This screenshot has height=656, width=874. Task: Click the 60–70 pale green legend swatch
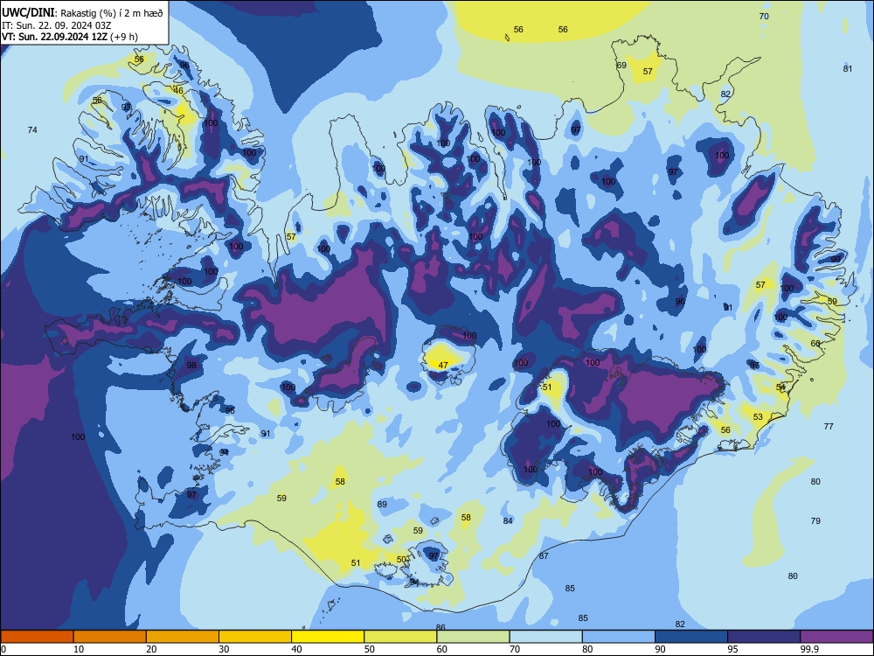point(473,637)
